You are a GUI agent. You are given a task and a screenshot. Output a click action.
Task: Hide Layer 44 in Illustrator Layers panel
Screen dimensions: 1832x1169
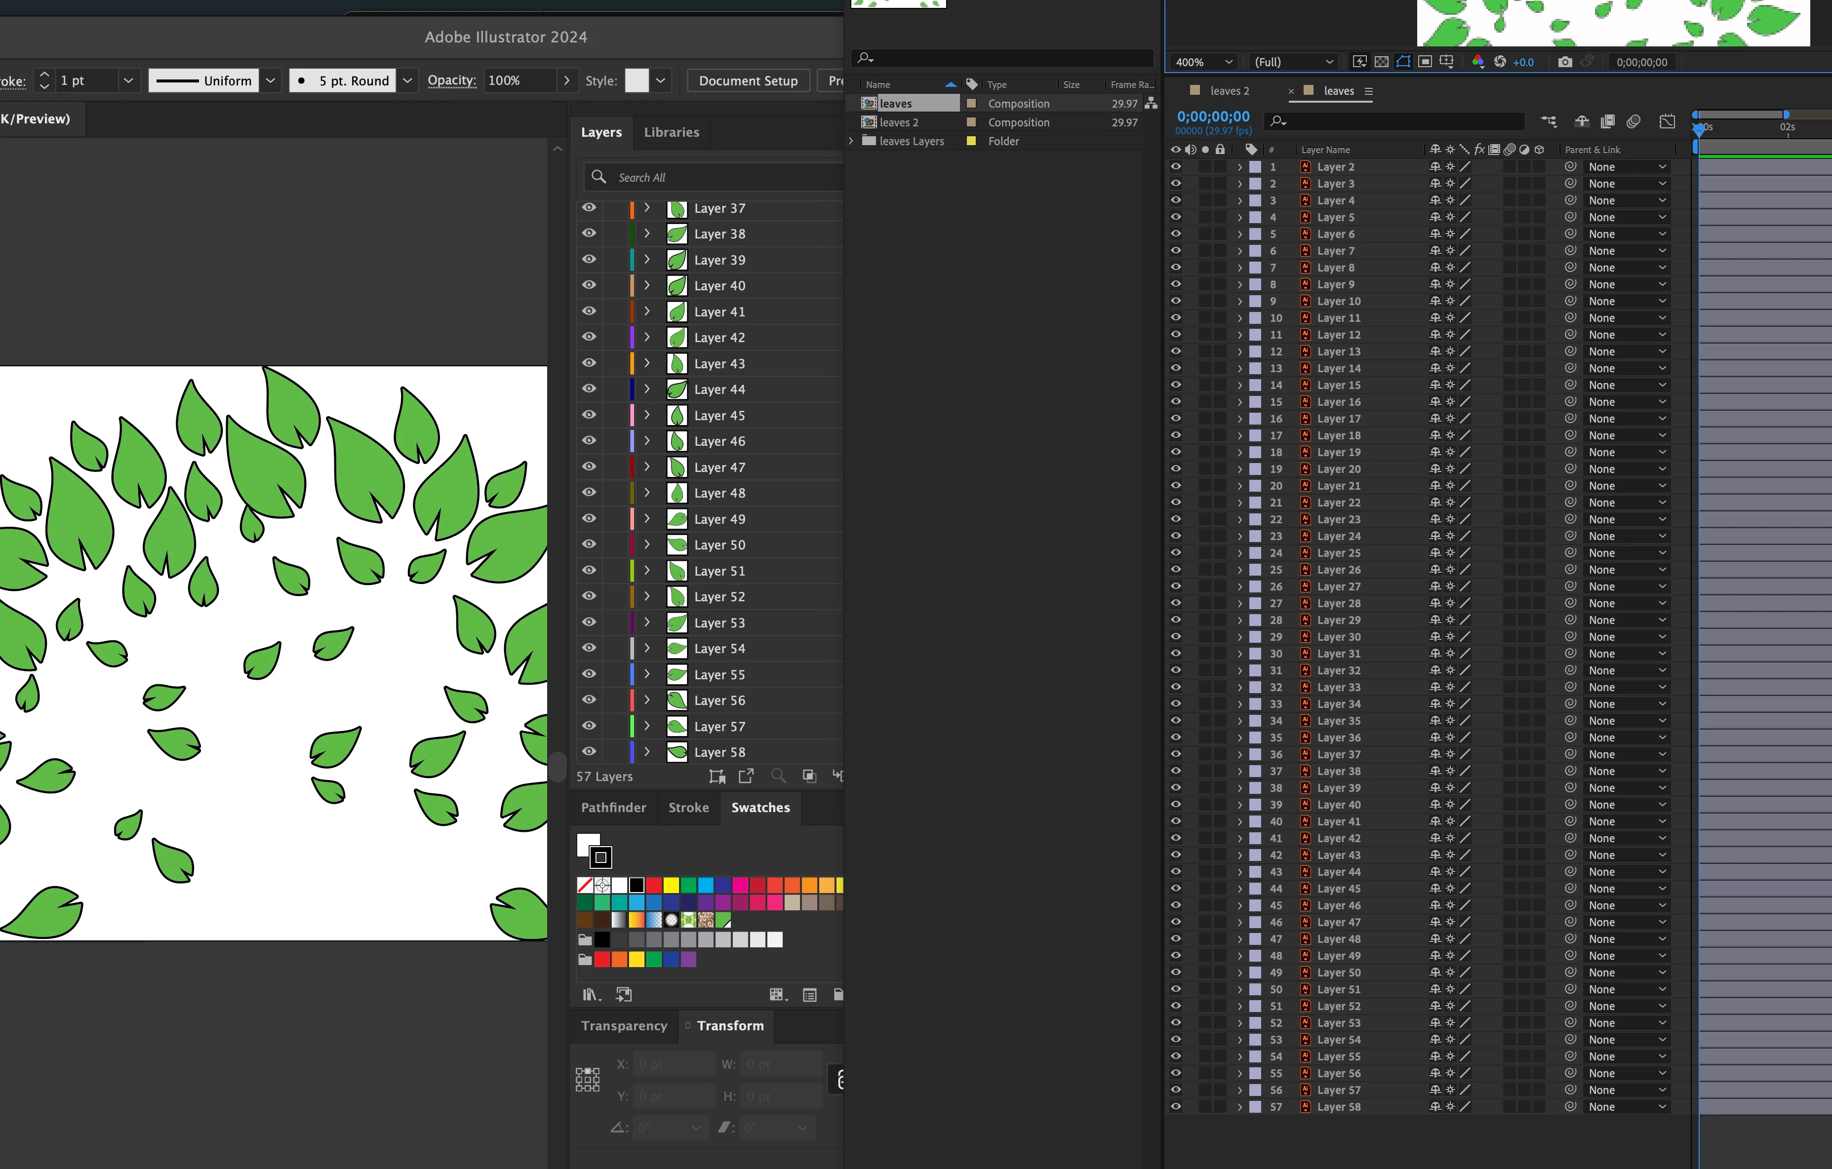[589, 389]
